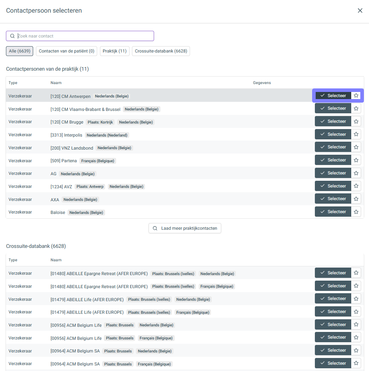Viewport: 369px width, 371px height.
Task: Choose CM Brugge via Selecteer
Action: 333,122
